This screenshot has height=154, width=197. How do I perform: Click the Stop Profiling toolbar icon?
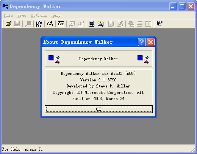point(120,24)
